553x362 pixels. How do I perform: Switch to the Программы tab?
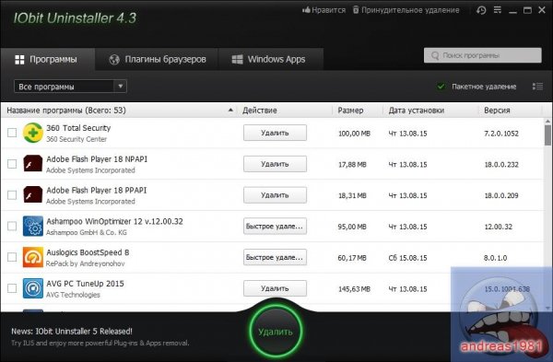pos(48,59)
